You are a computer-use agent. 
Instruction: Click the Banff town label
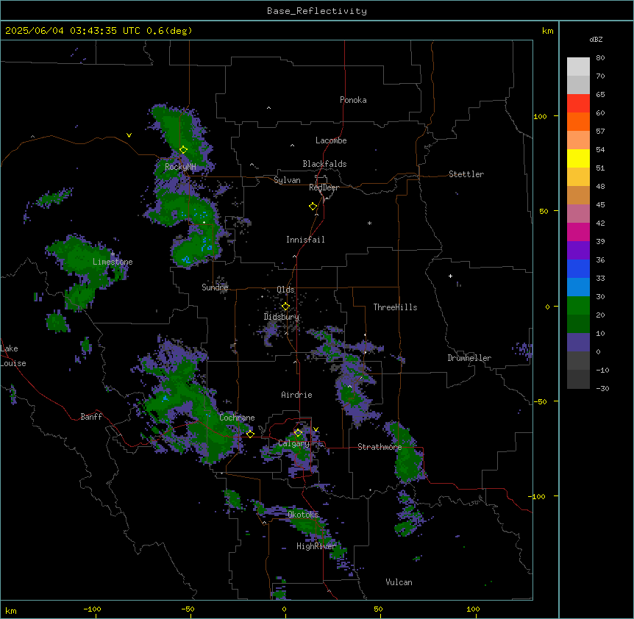click(x=91, y=417)
